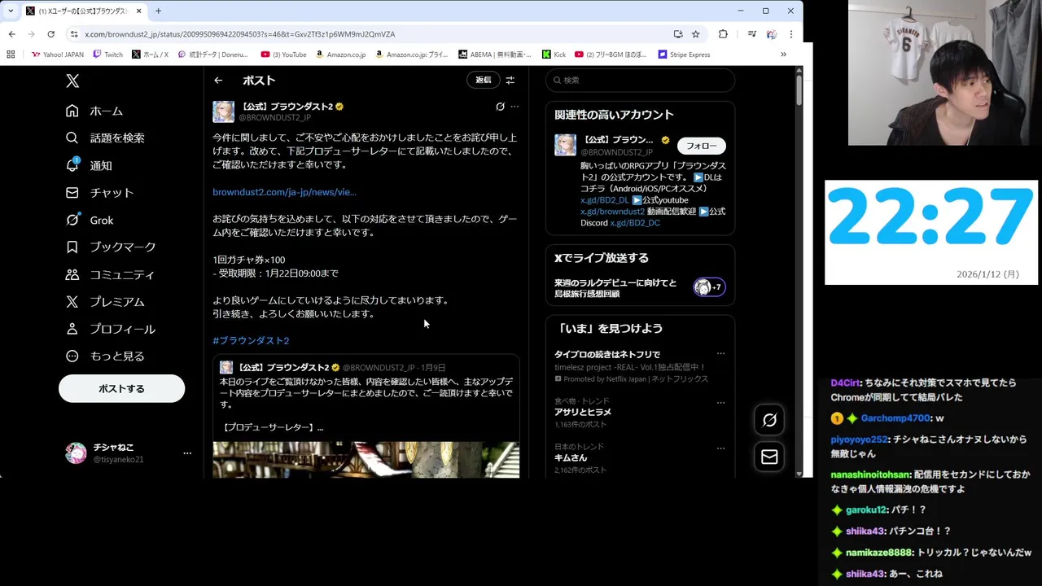
Task: Open the Yahoo! JAPAN bookmark
Action: coord(57,55)
